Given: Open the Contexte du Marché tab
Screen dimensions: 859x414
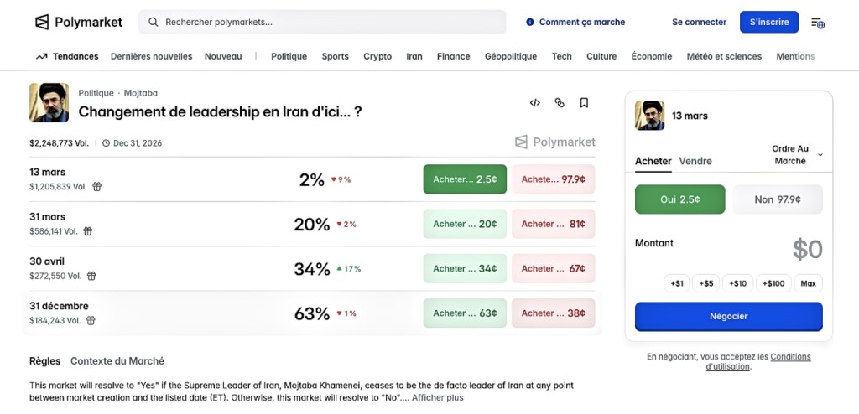Looking at the screenshot, I should pos(117,361).
